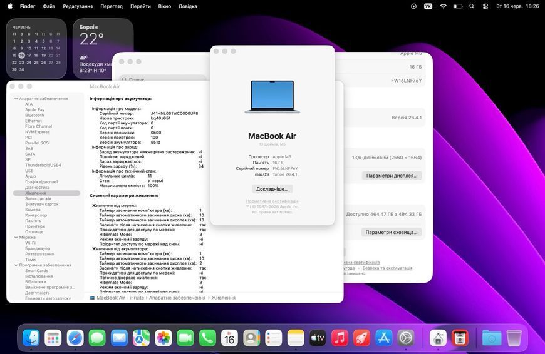
Task: Click the Пошук search field in Settings
Action: click(x=163, y=78)
